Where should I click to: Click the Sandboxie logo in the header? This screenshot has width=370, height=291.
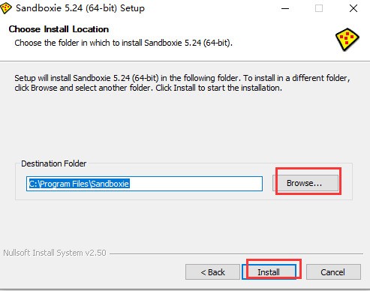(x=347, y=40)
